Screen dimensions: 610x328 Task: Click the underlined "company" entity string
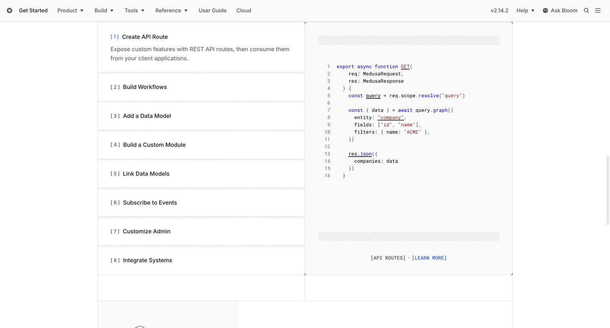pyautogui.click(x=391, y=118)
